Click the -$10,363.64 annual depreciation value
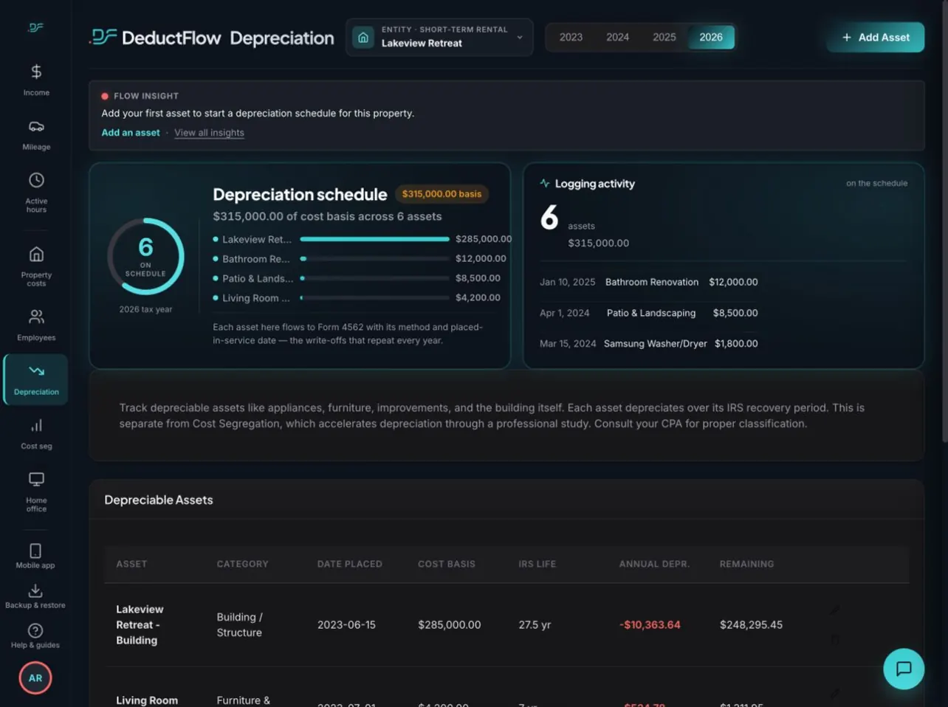This screenshot has width=948, height=707. pos(650,625)
